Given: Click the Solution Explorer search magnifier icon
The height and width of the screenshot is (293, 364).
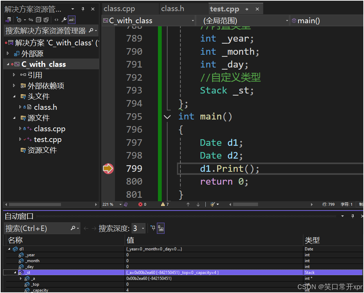Looking at the screenshot, I should (x=91, y=30).
